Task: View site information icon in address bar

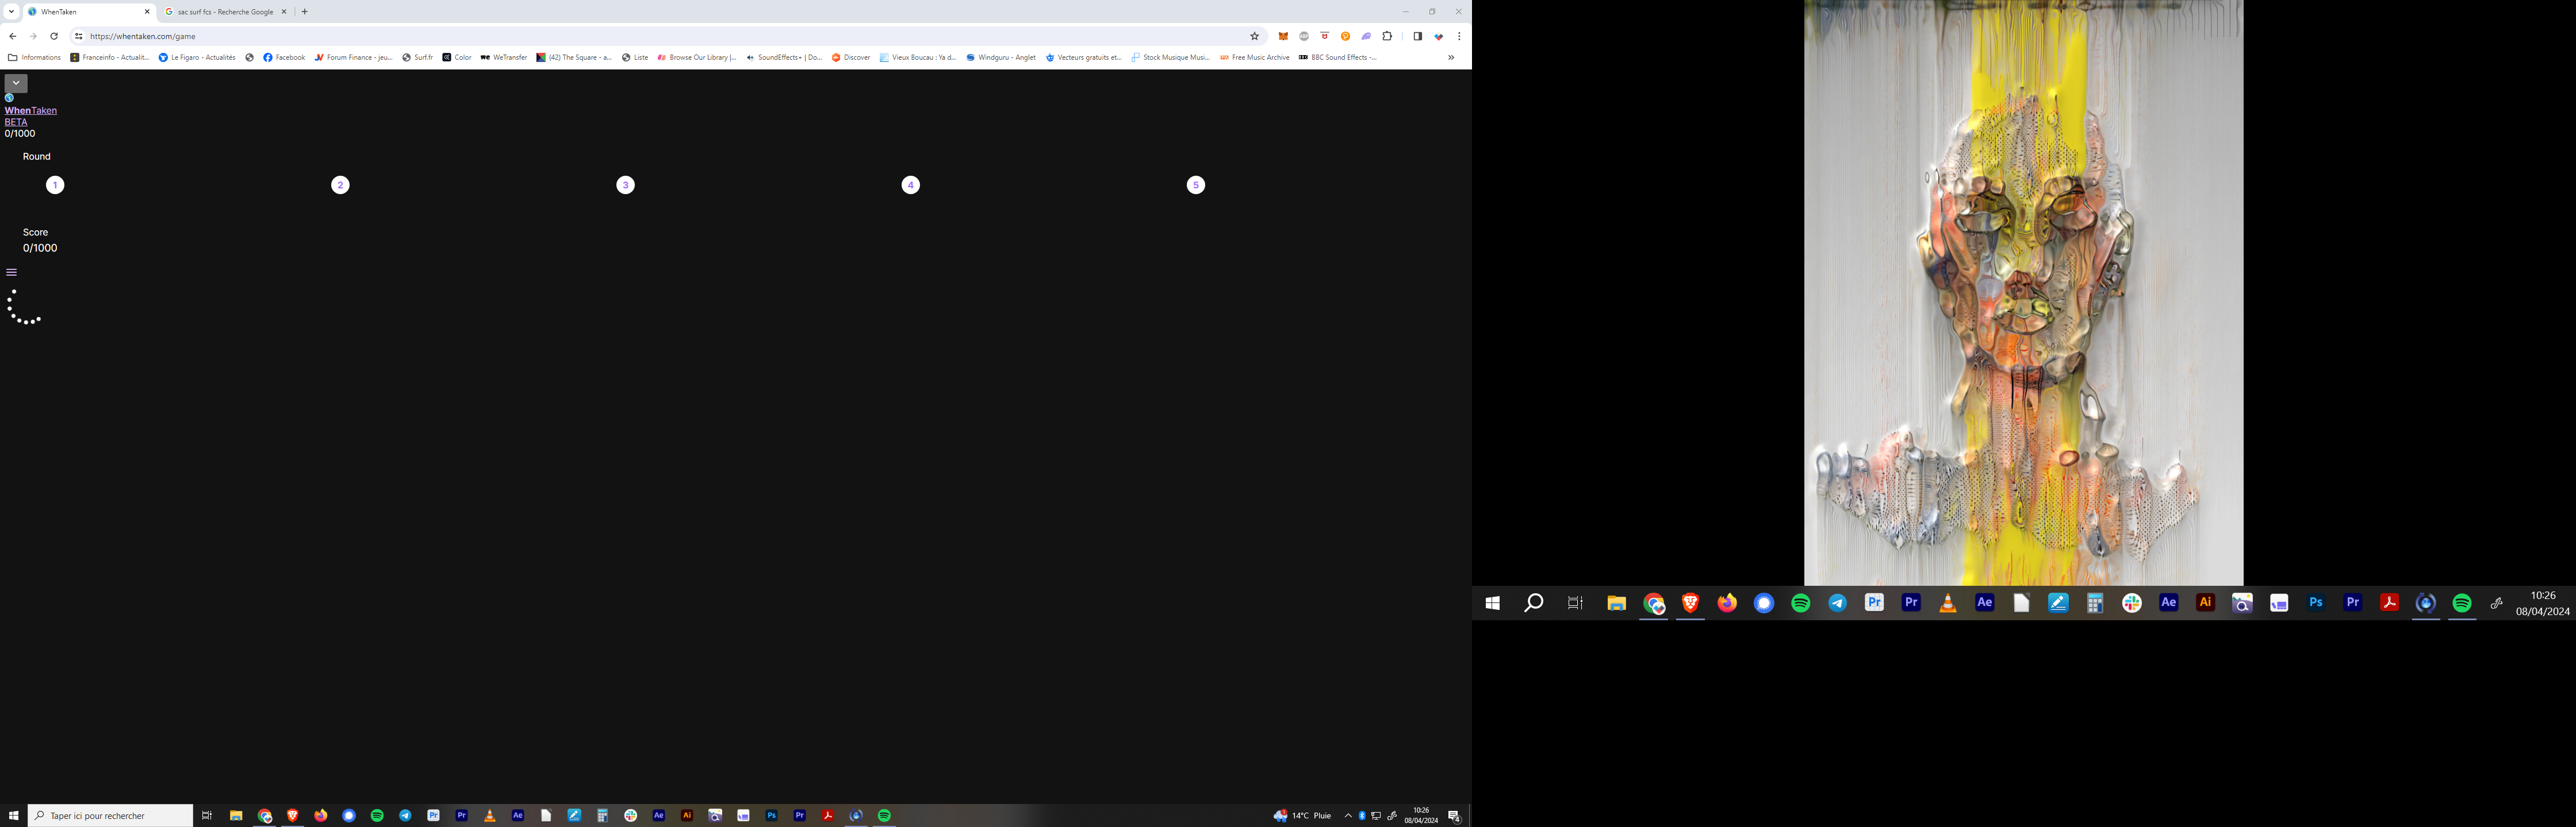Action: (x=78, y=36)
